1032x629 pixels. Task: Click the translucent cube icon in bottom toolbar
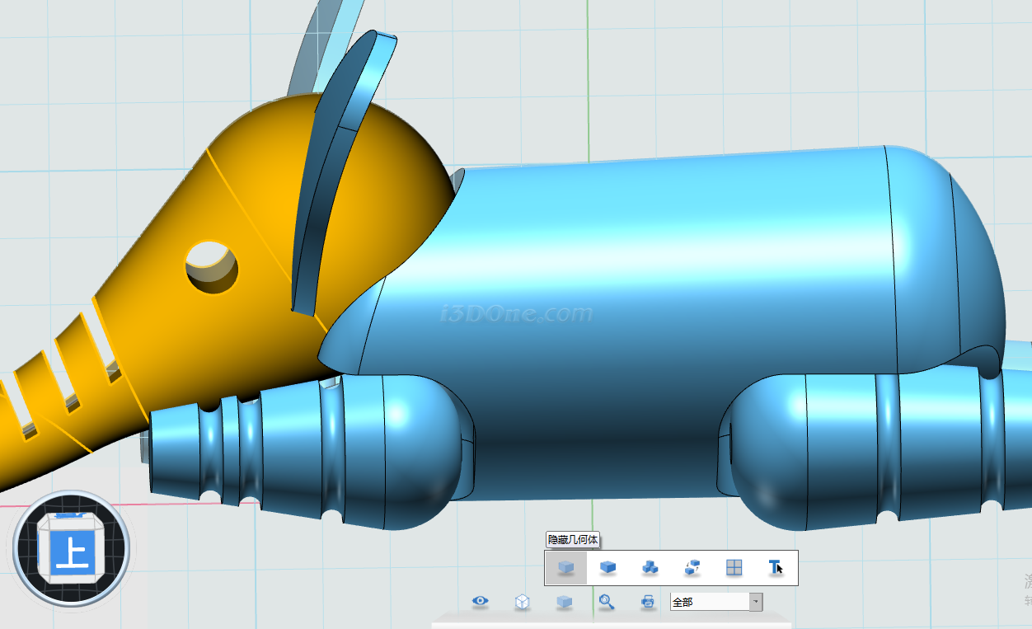pos(564,602)
